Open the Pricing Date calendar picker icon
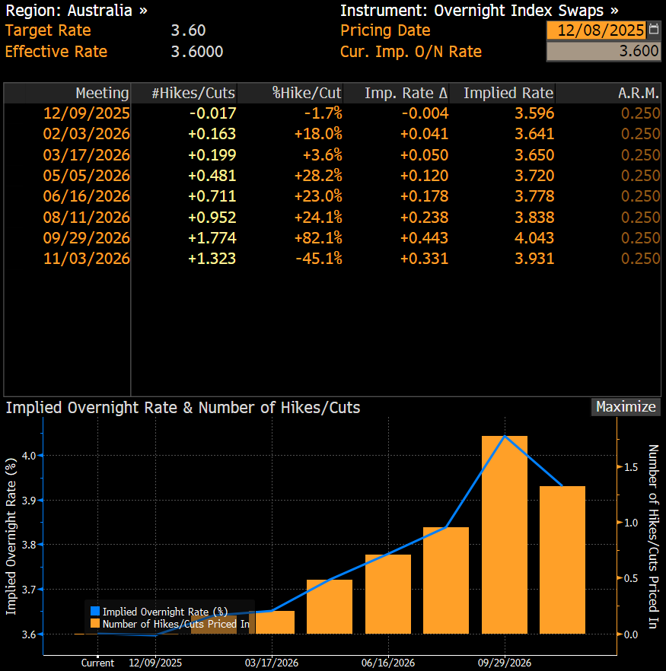This screenshot has width=666, height=671. tap(653, 30)
